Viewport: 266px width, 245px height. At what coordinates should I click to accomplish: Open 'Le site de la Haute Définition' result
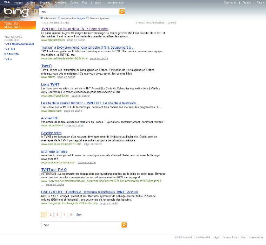90,103
